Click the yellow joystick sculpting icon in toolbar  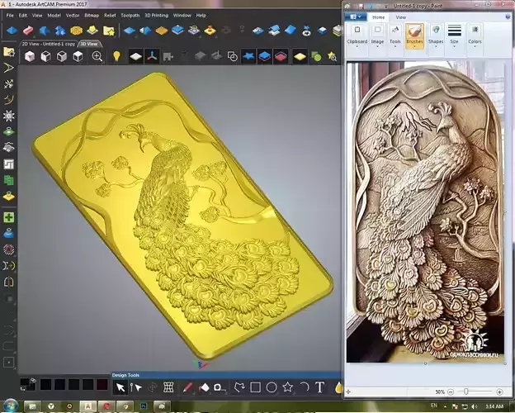click(210, 31)
